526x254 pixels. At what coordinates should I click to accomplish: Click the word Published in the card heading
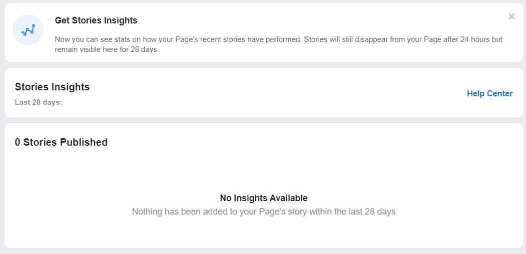tap(84, 142)
